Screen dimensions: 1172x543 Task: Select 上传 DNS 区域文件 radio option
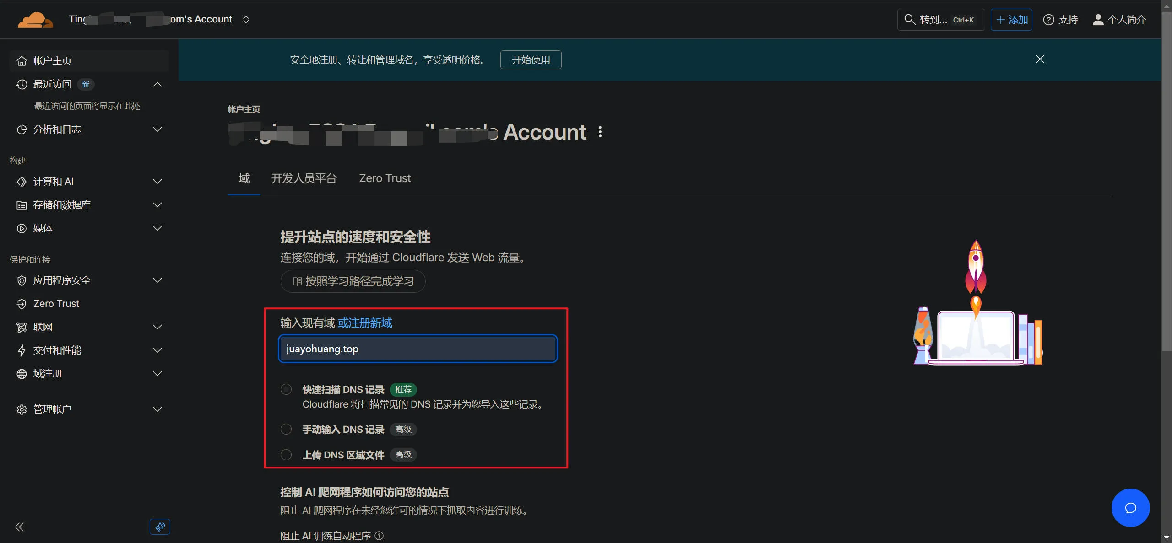click(x=286, y=455)
